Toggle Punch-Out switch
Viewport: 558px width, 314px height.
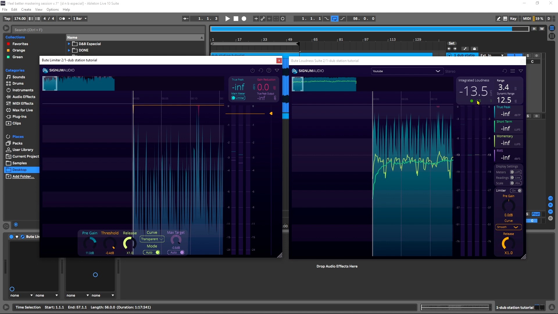click(343, 19)
